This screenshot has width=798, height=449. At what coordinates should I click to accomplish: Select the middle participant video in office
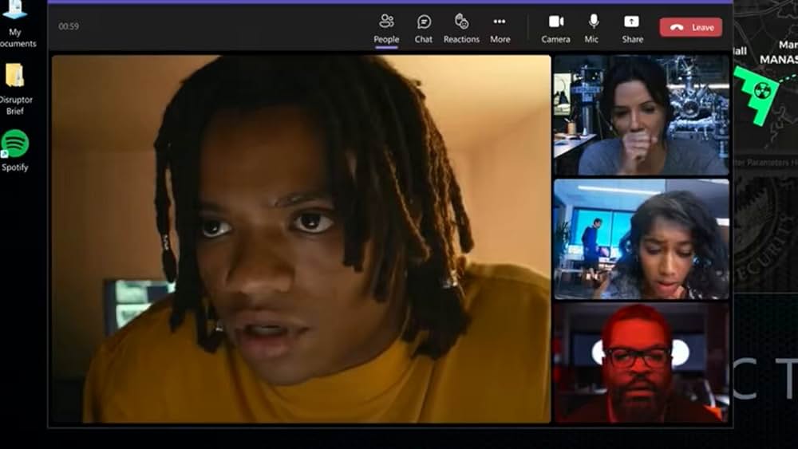pos(641,238)
